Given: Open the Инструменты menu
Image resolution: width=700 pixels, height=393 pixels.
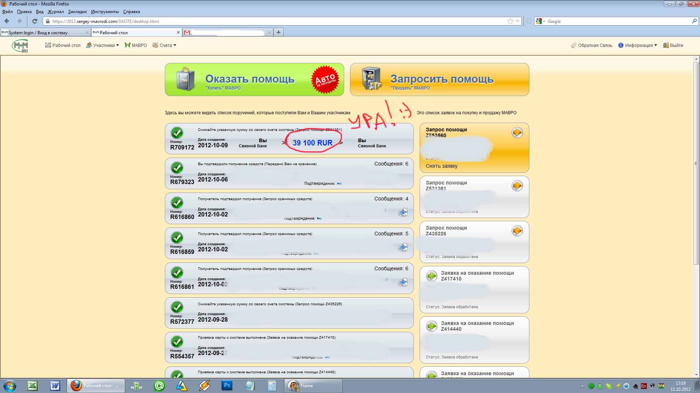Looking at the screenshot, I should (x=105, y=12).
